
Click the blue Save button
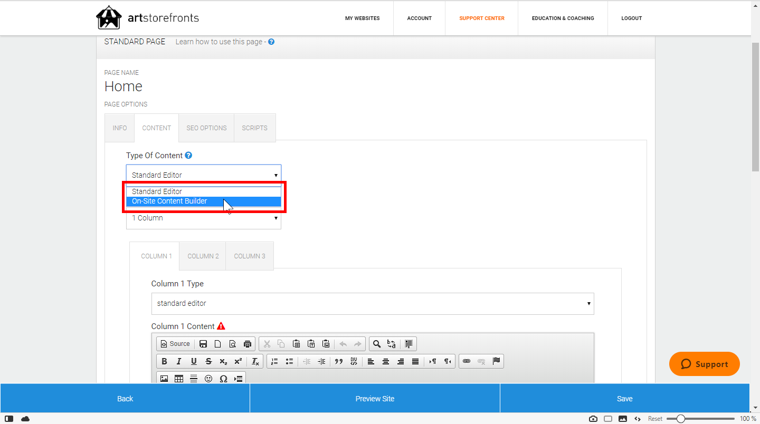(x=624, y=399)
